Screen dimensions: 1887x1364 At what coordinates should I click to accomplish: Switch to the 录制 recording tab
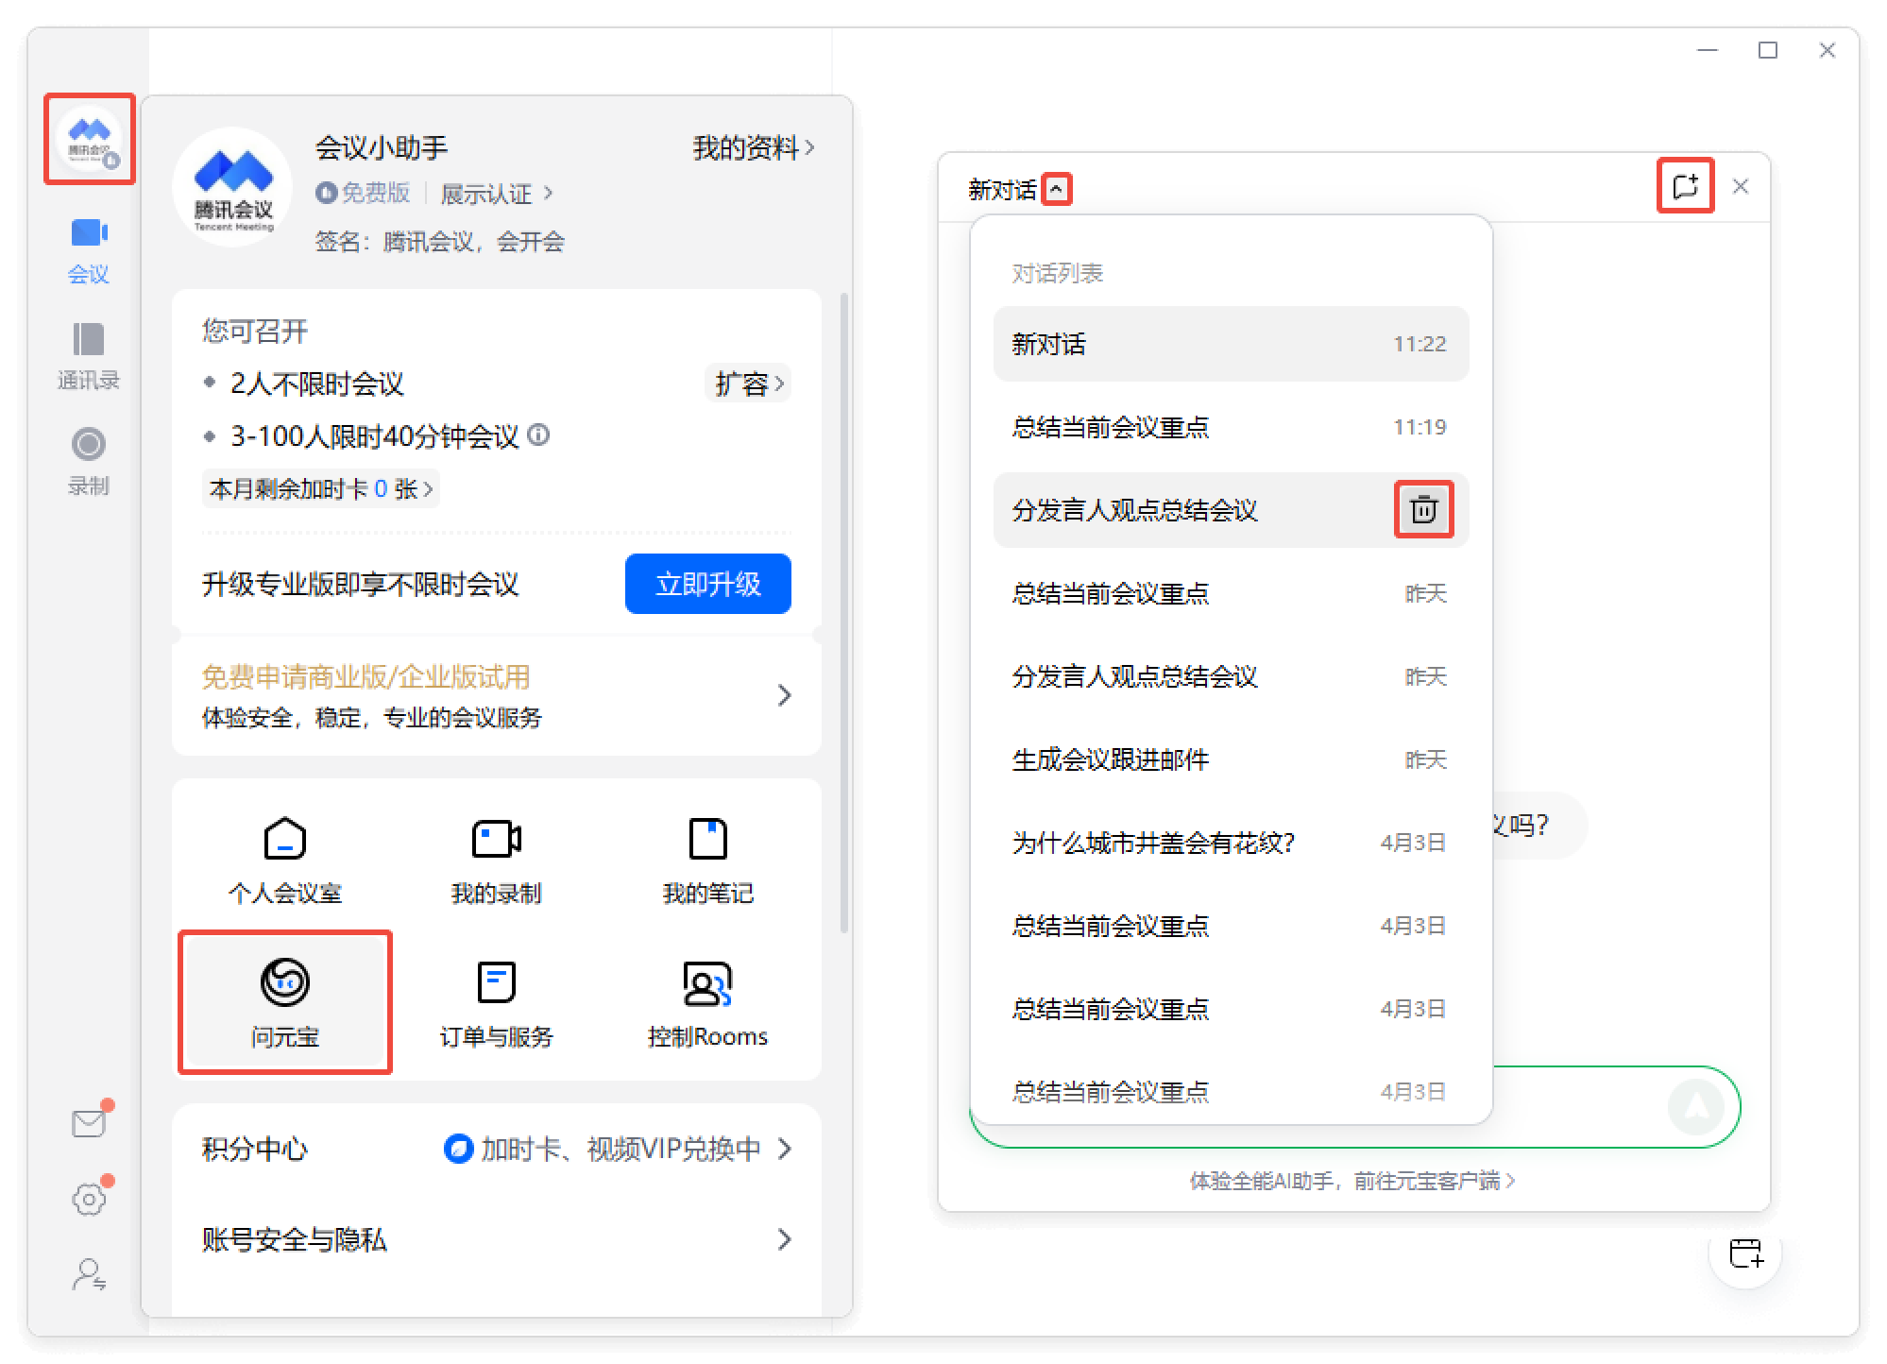point(88,461)
